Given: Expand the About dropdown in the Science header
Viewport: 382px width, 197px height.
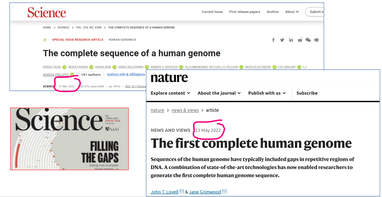Looking at the screenshot, I should (292, 12).
